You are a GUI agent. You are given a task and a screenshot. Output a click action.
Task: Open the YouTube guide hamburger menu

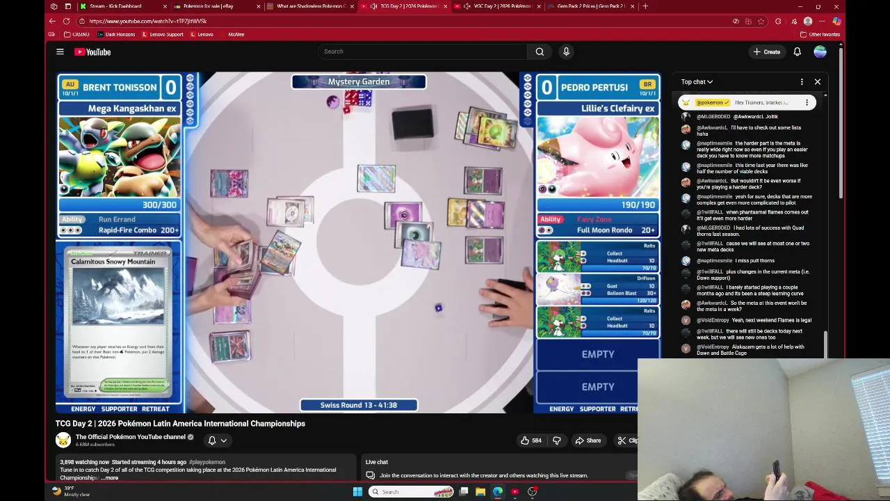(60, 51)
